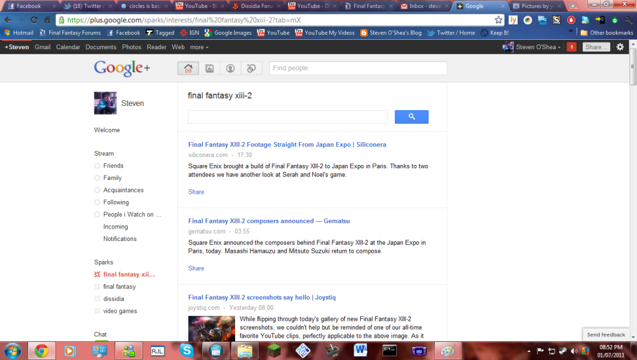The height and width of the screenshot is (360, 637).
Task: Launch Google Chrome from the taskbar
Action: tap(41, 350)
